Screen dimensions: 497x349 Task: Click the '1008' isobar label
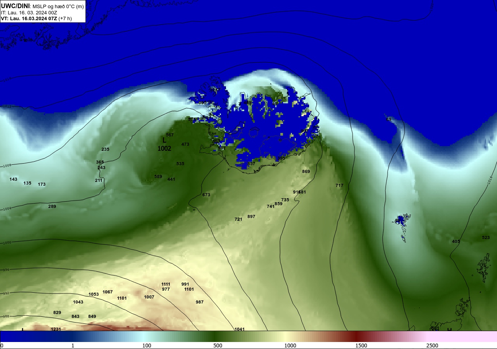7,166
